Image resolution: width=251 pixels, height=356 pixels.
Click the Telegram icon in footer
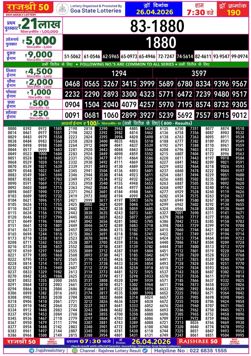pos(31,351)
